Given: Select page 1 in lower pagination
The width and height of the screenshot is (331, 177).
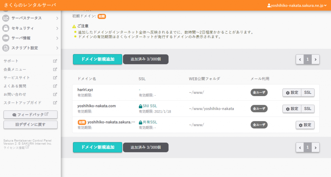Looking at the screenshot, I should coord(308,148).
